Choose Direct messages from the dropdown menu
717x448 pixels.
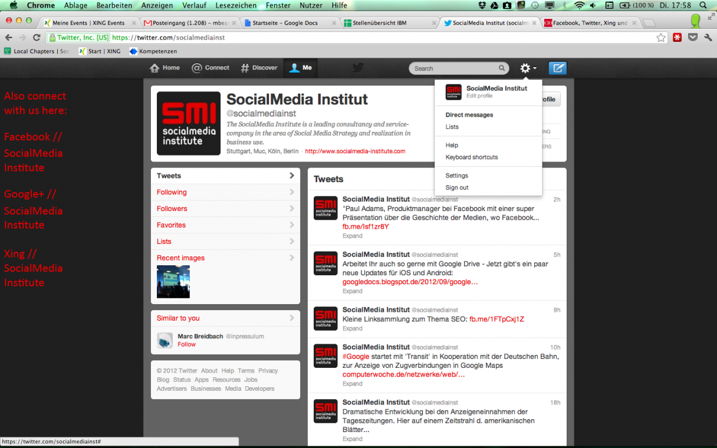point(469,115)
